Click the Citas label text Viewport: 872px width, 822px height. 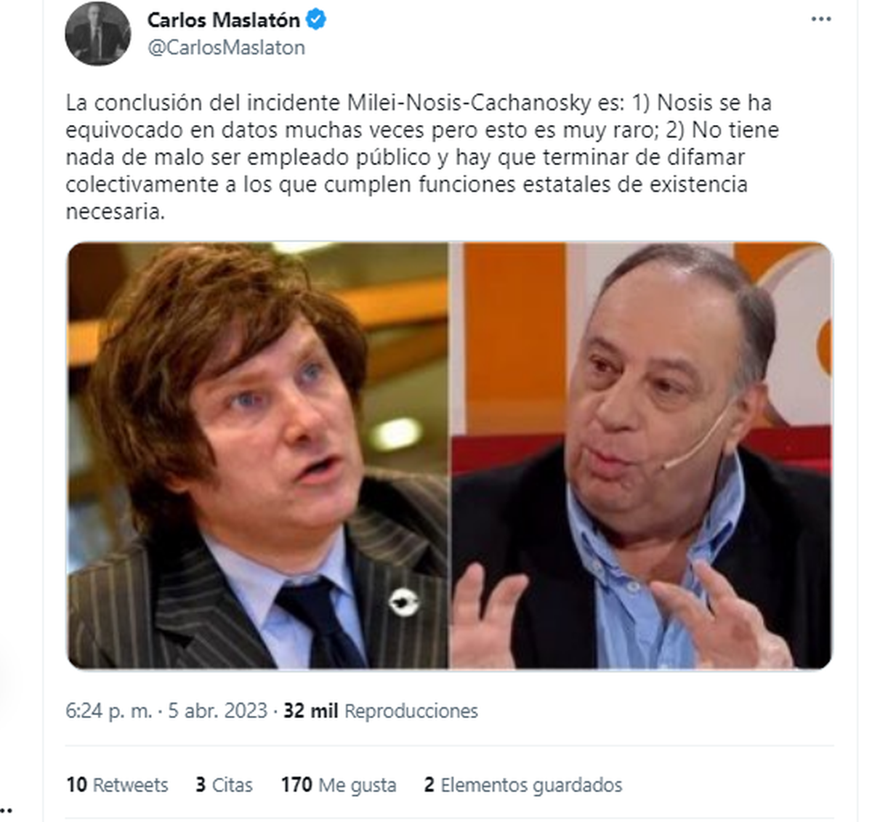233,785
